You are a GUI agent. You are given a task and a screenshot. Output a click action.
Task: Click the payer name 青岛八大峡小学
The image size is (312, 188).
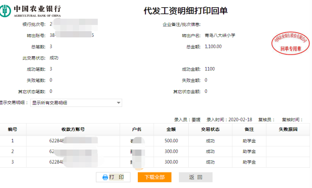220,35
